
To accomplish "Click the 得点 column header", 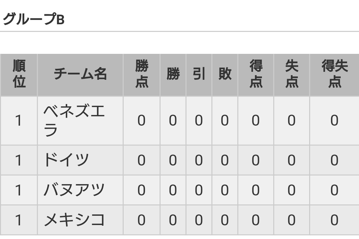I will (256, 74).
